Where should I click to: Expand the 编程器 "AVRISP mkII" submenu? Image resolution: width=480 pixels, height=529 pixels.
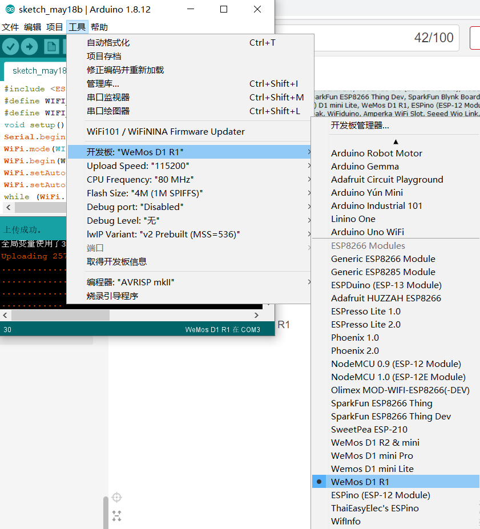[x=189, y=282]
